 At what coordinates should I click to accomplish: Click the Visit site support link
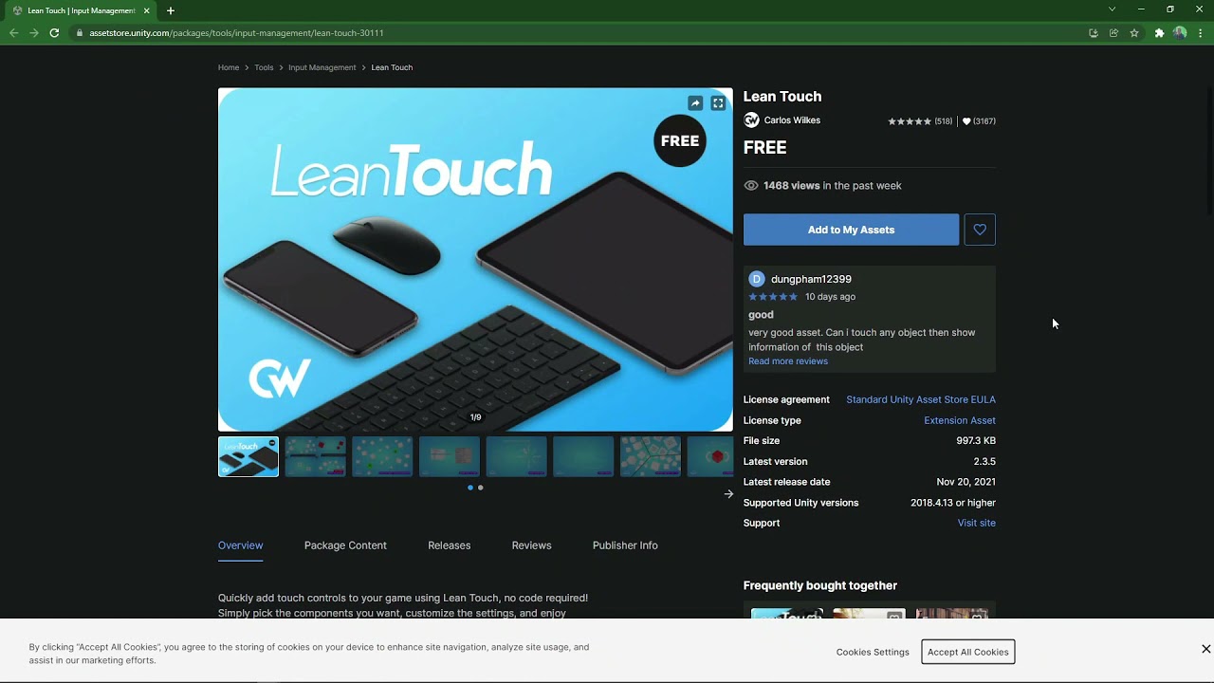[x=976, y=523]
